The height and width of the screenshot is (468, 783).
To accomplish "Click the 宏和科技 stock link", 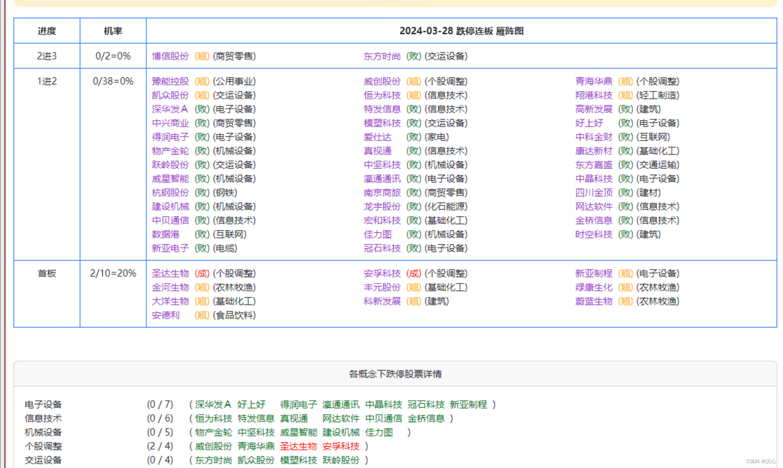I will (382, 220).
